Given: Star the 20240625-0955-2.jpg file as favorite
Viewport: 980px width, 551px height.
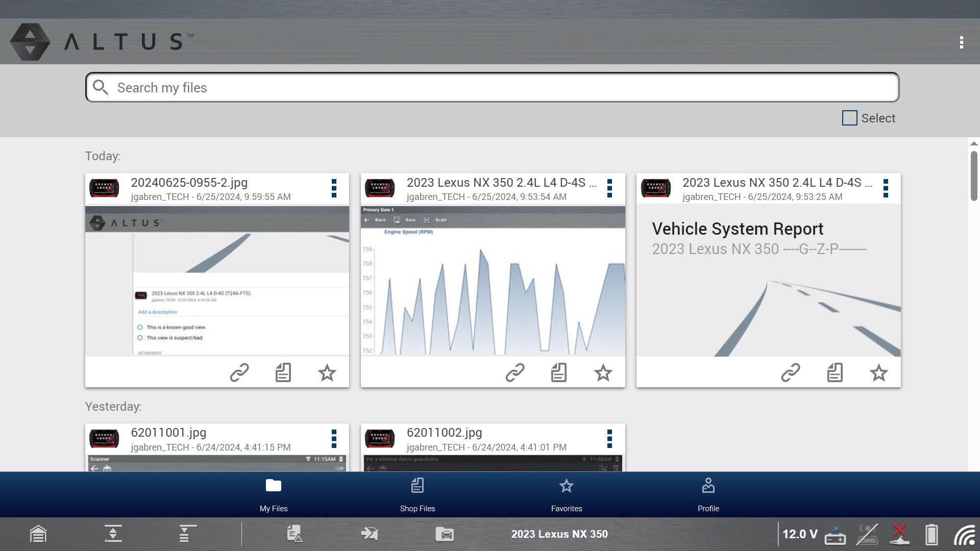Looking at the screenshot, I should coord(327,373).
